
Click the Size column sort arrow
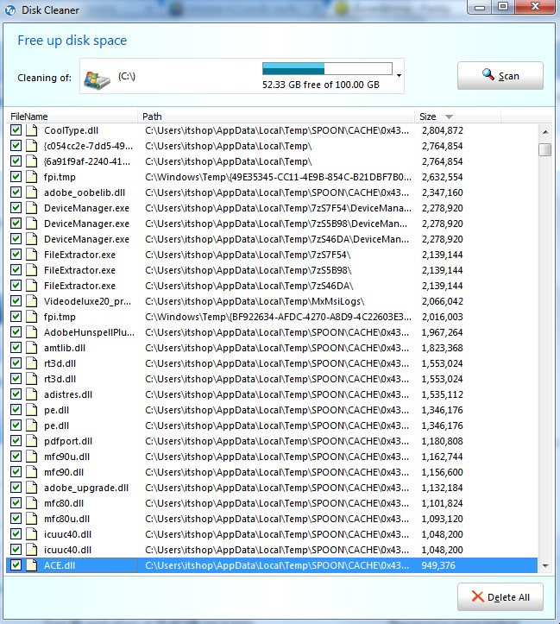[x=449, y=117]
